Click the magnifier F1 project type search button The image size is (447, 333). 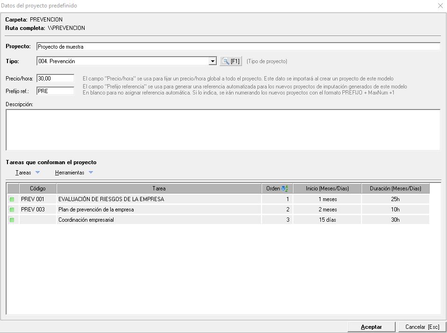pos(231,61)
